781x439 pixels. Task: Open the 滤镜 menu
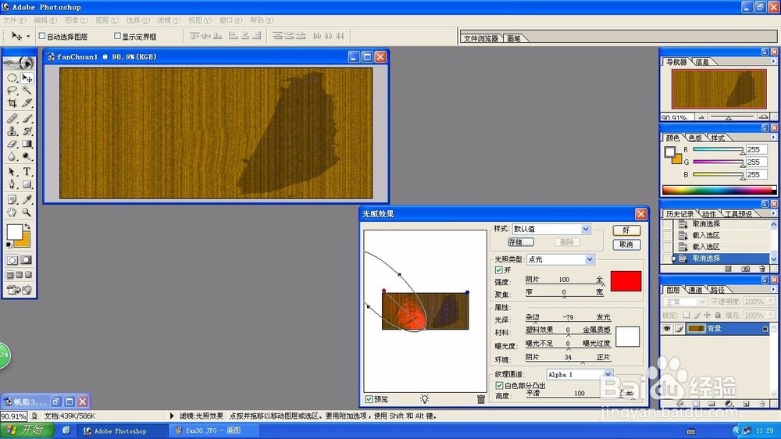click(x=169, y=20)
